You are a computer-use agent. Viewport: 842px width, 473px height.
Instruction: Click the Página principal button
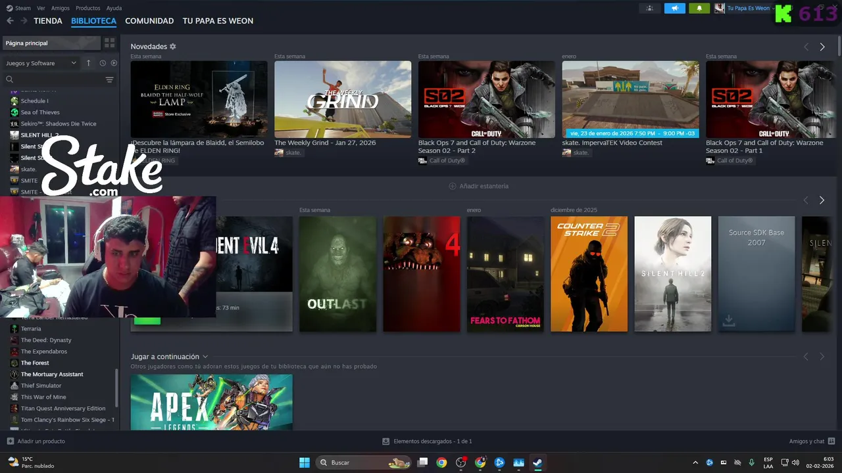coord(51,43)
